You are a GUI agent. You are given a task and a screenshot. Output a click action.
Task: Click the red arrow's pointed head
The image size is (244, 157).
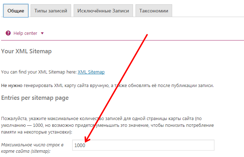tap(86, 141)
